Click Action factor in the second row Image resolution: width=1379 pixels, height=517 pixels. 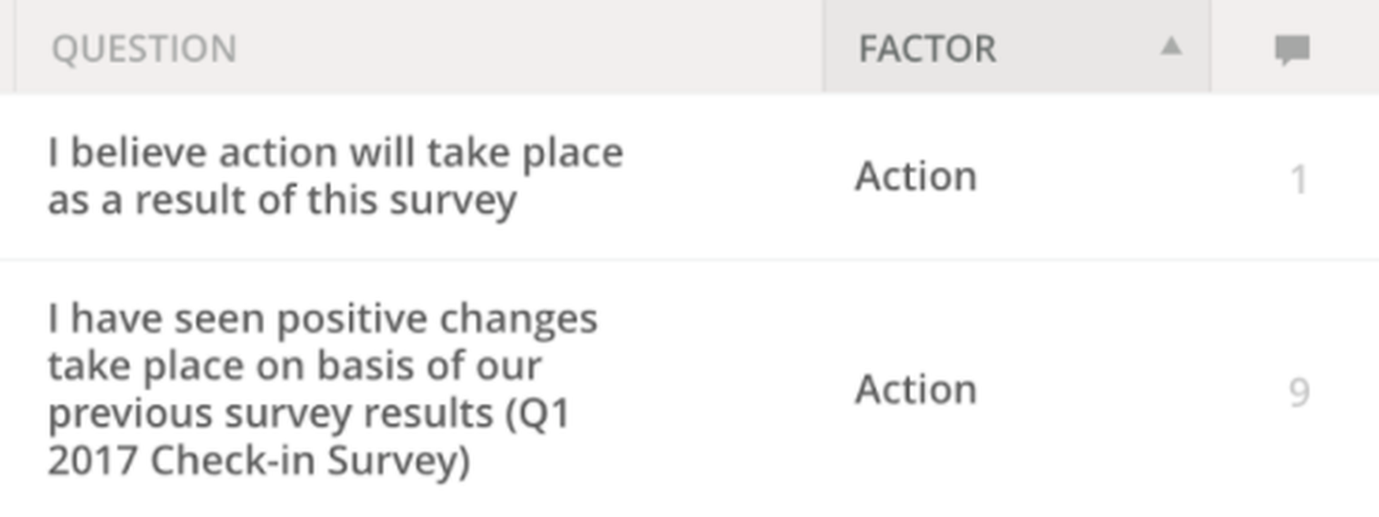coord(916,391)
